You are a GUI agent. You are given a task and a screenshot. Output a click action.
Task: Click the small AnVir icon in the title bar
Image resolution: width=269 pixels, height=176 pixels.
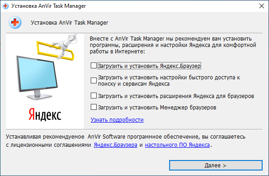(5, 6)
